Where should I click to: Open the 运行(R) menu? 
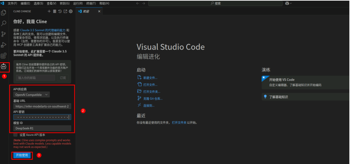78,3
